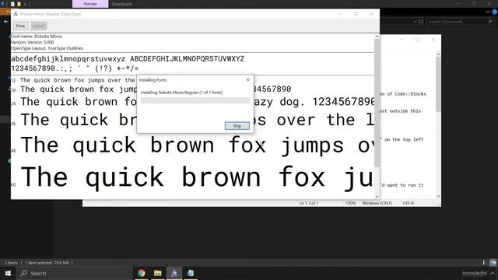
Task: Open File Explorer from the taskbar
Action: [157, 273]
